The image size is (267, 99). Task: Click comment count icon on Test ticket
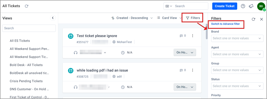[181, 36]
